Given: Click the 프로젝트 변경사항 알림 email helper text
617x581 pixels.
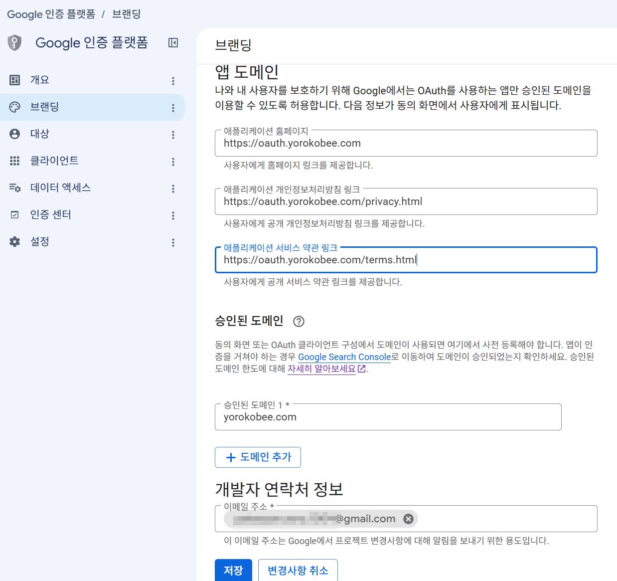Looking at the screenshot, I should coord(386,541).
